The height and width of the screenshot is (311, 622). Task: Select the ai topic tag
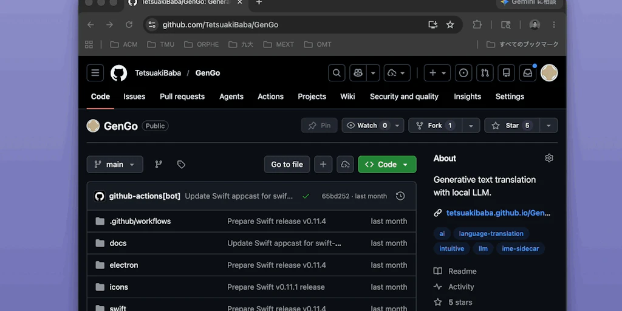(442, 234)
